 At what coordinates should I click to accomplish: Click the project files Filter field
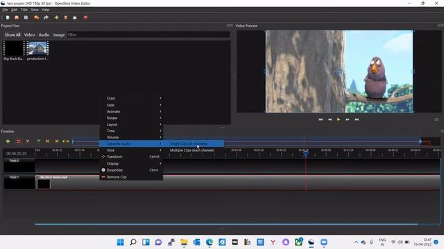tap(148, 35)
